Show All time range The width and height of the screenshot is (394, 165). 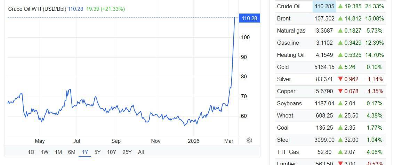pos(141,152)
